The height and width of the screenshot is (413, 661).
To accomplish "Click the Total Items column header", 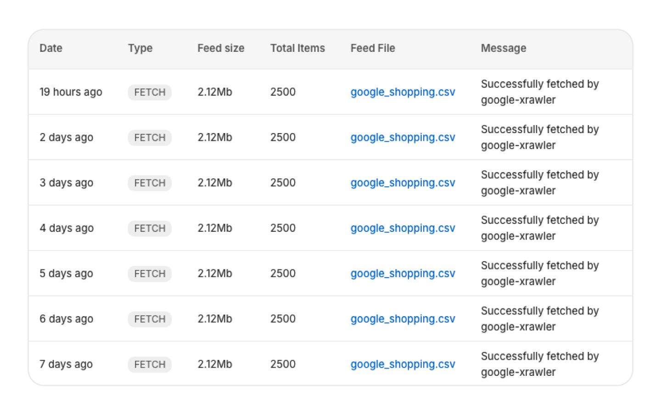I will [297, 48].
